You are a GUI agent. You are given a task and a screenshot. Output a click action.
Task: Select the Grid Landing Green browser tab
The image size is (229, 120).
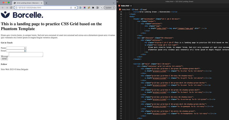pos(28,3)
